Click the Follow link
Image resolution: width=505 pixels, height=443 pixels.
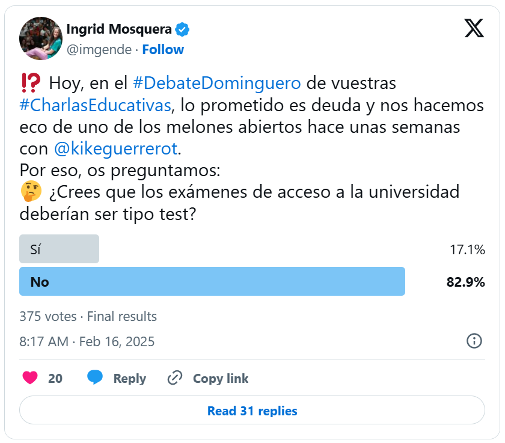coord(163,49)
